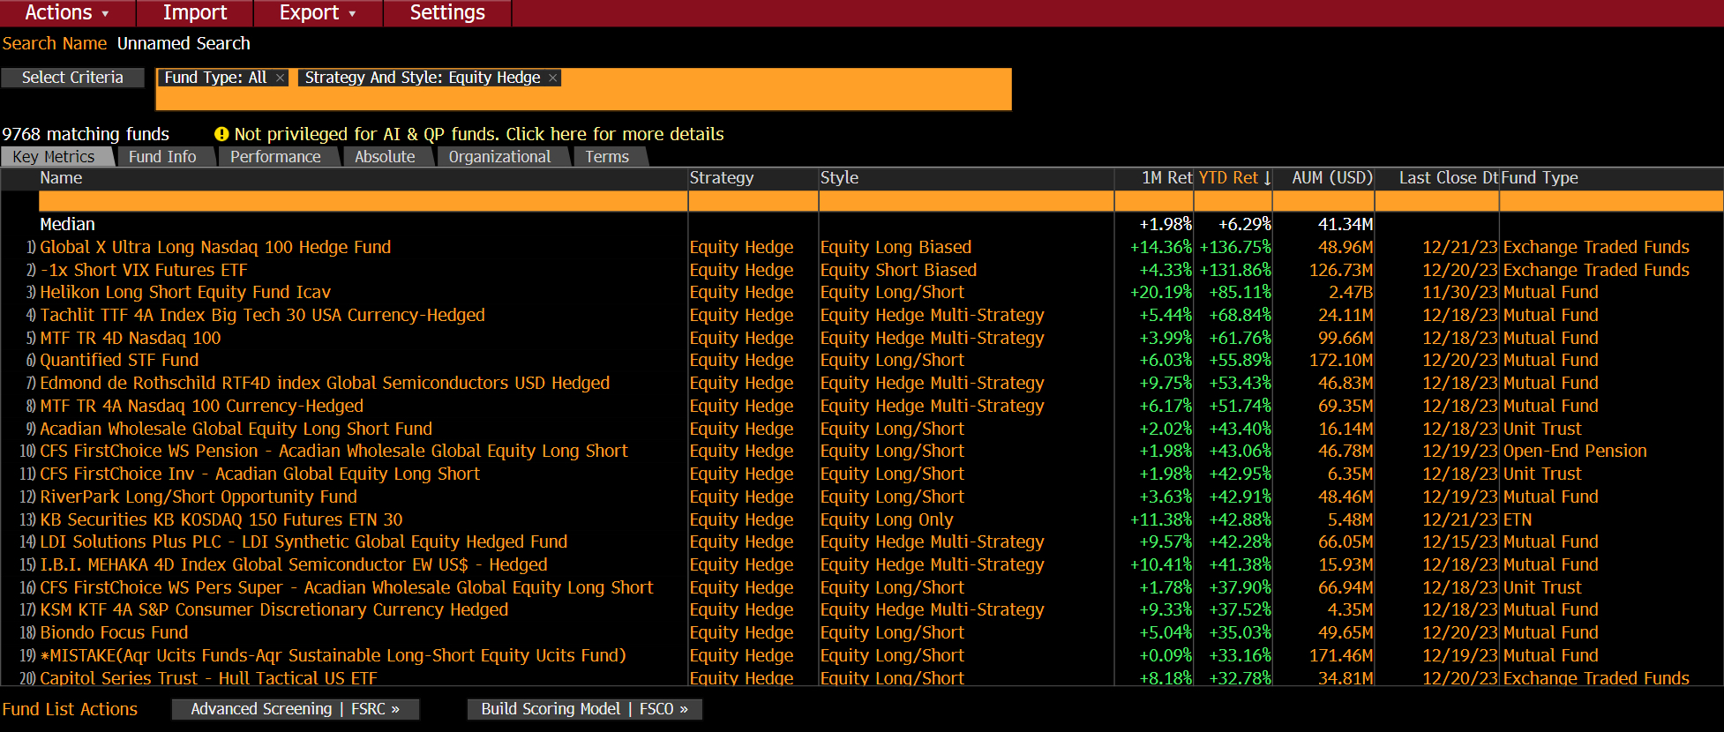
Task: Switch to the Terms tab
Action: (607, 157)
